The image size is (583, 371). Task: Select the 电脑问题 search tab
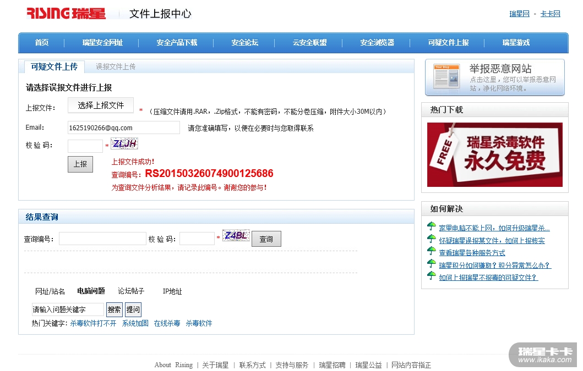[x=91, y=291]
